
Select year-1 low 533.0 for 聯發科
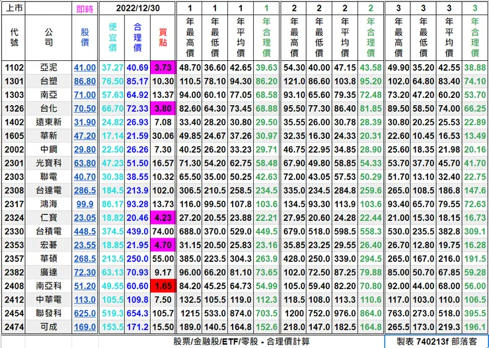(x=215, y=313)
